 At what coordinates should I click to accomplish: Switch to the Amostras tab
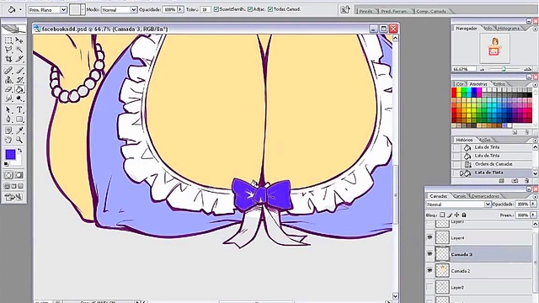tap(478, 84)
